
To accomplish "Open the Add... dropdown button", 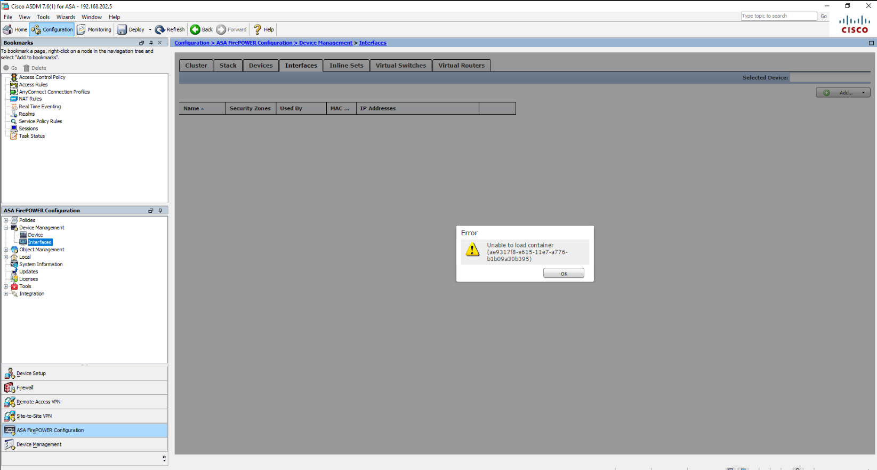I will [x=843, y=93].
